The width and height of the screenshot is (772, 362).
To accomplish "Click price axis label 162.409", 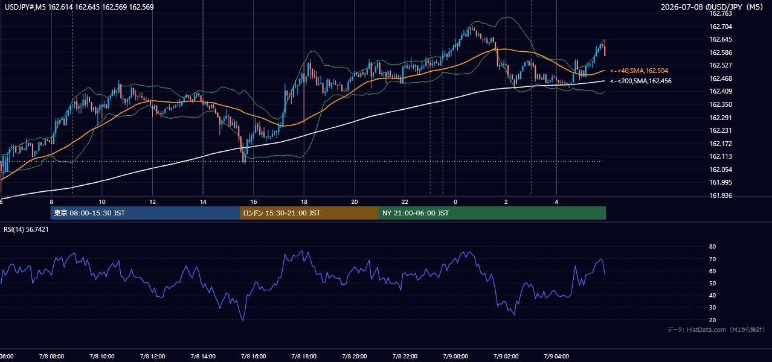I will [720, 92].
